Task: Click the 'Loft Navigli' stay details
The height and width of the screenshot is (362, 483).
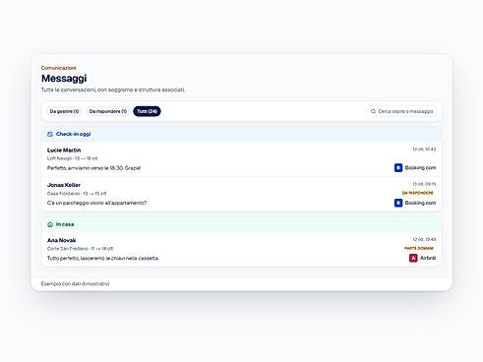Action: 73,158
